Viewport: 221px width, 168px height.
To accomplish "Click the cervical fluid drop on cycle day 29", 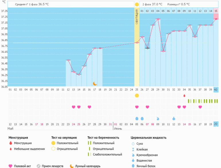I will pyautogui.click(x=158, y=118).
